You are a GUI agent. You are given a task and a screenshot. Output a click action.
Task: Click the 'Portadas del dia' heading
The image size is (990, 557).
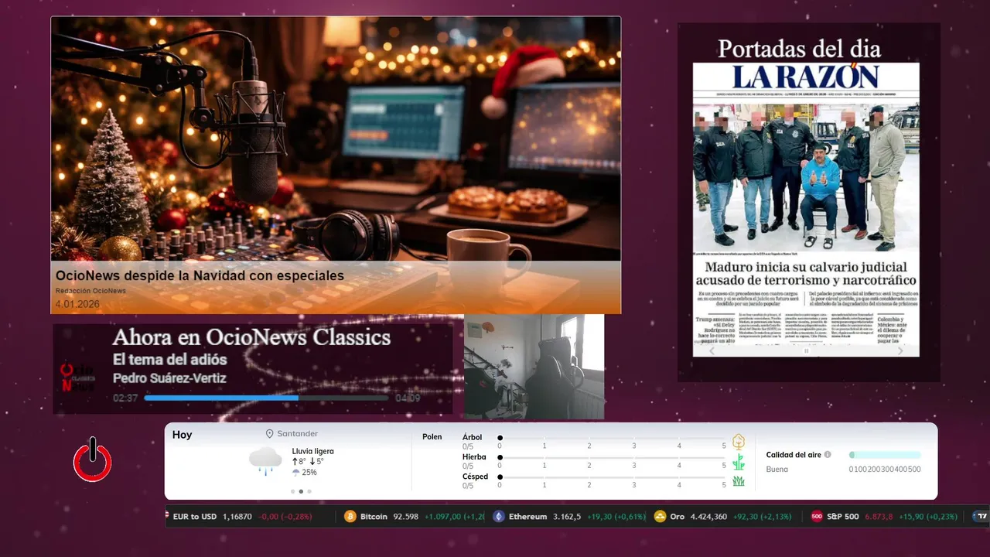(799, 49)
